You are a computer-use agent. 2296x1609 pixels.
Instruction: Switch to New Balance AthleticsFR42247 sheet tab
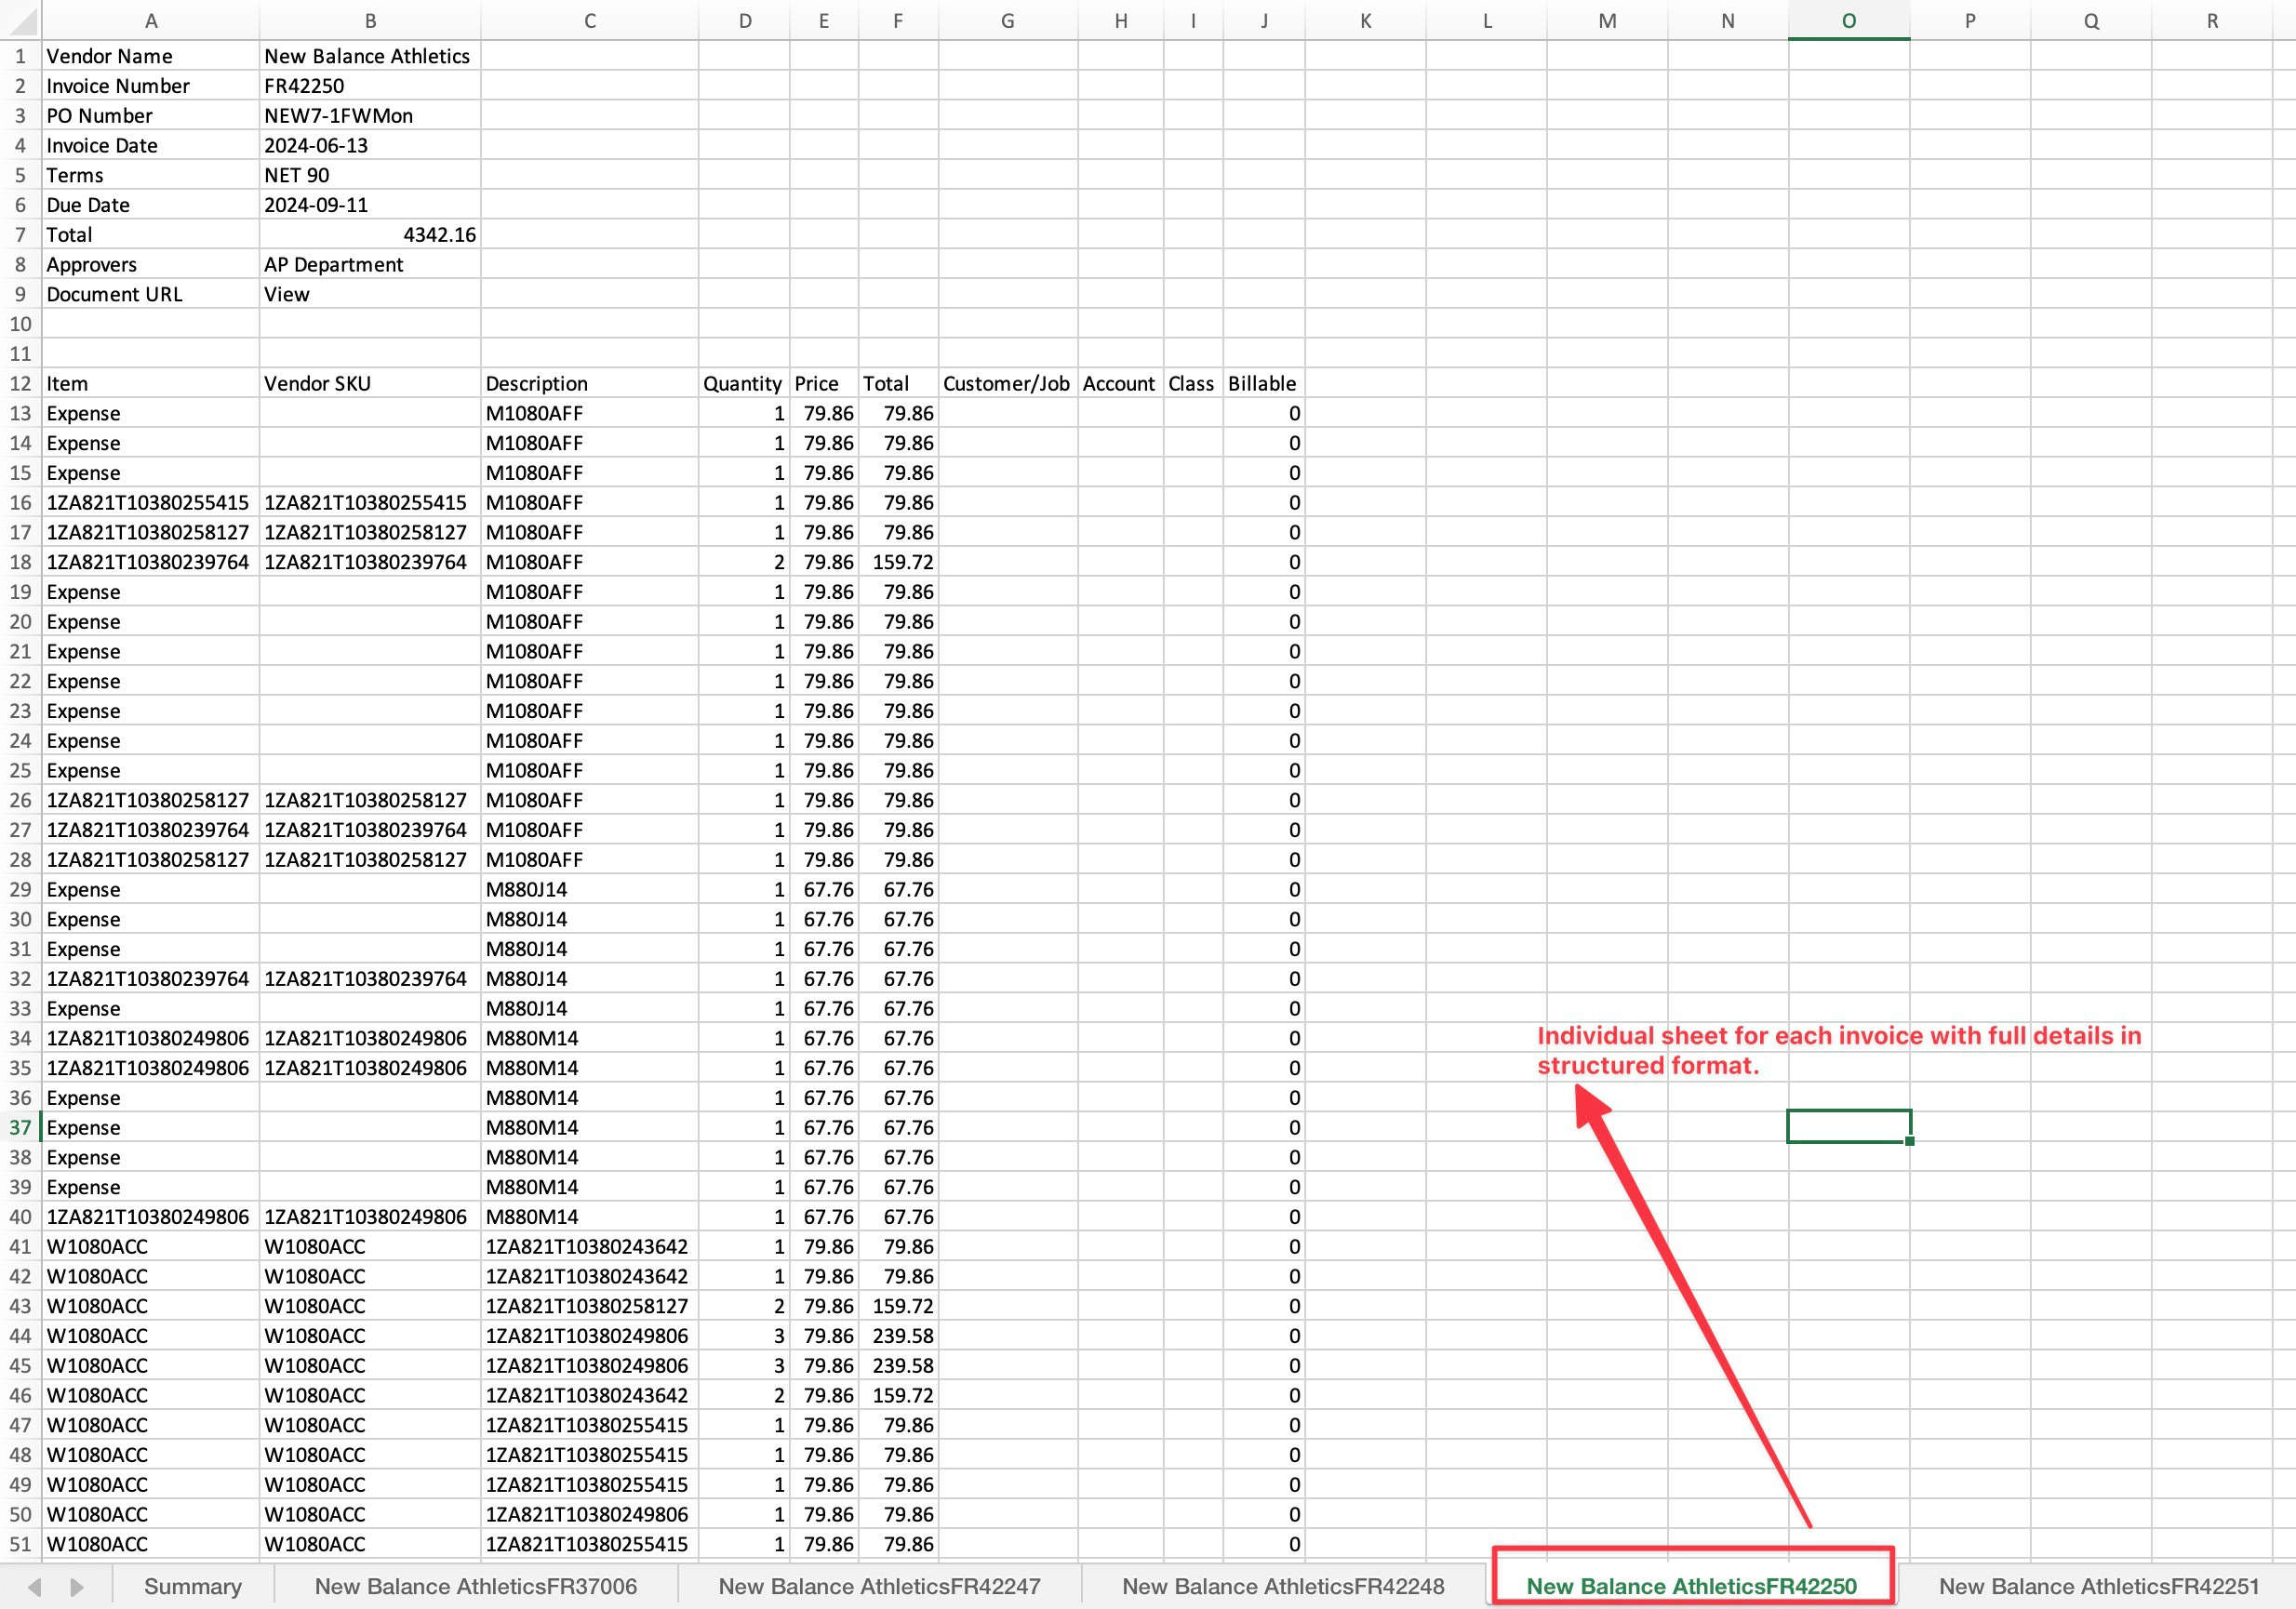879,1586
